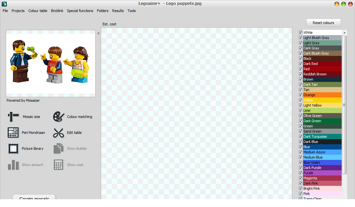Open the Bricklink menu
Image resolution: width=355 pixels, height=207 pixels.
[57, 11]
